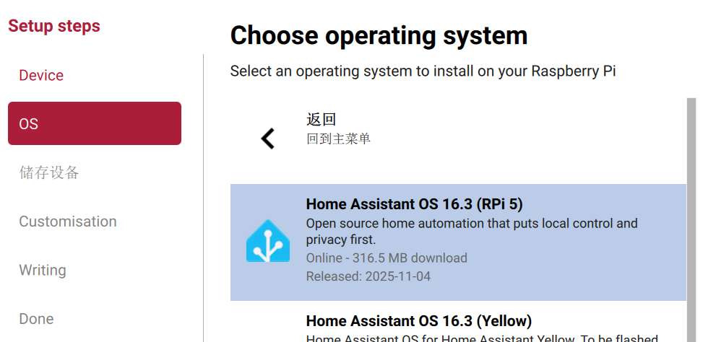
Task: Go to the Device setup step
Action: 41,75
